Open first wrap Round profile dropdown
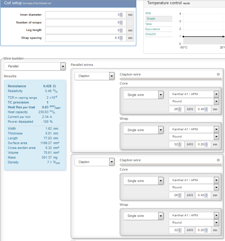 (194, 137)
